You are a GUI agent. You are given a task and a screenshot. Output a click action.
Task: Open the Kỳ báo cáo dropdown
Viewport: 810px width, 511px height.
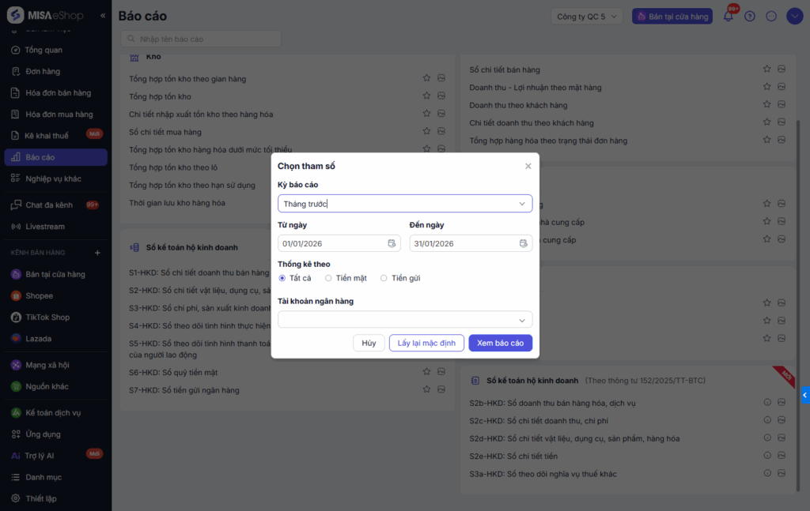(x=405, y=204)
